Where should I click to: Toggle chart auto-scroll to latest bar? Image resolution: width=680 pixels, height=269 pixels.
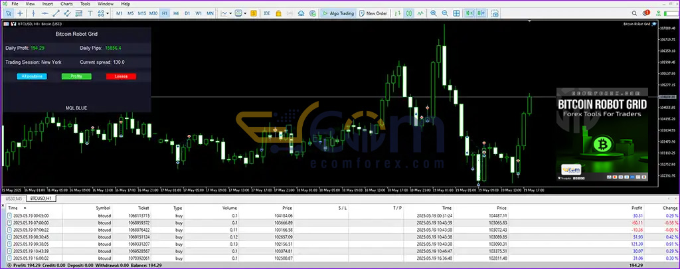click(x=469, y=13)
